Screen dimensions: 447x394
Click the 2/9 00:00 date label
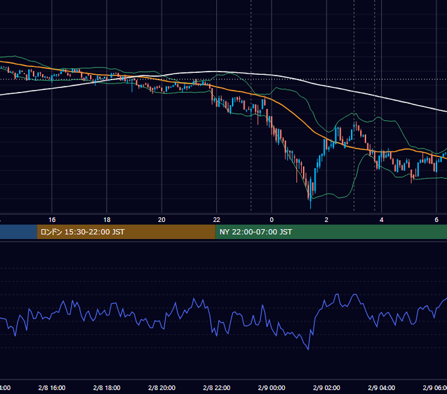coord(271,387)
